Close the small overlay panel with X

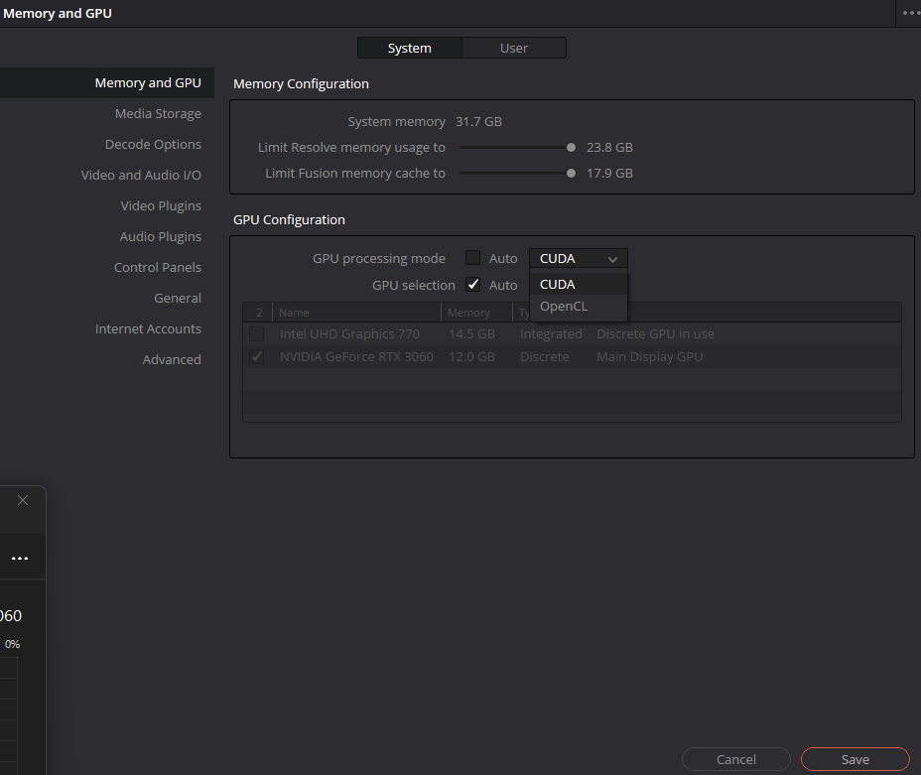coord(23,500)
